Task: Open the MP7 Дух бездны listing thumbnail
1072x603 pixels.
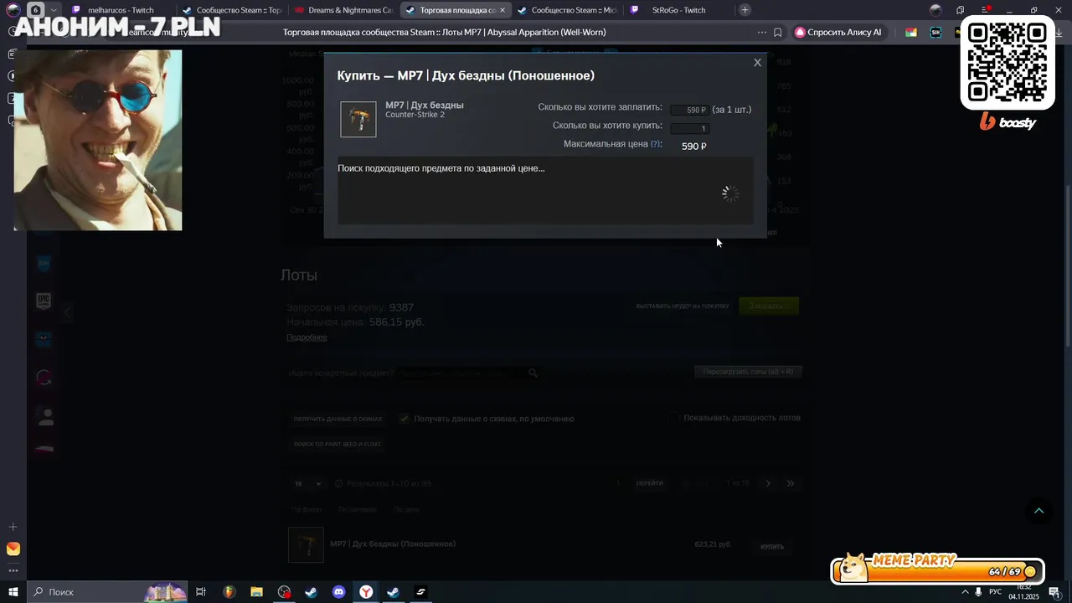Action: pyautogui.click(x=306, y=544)
